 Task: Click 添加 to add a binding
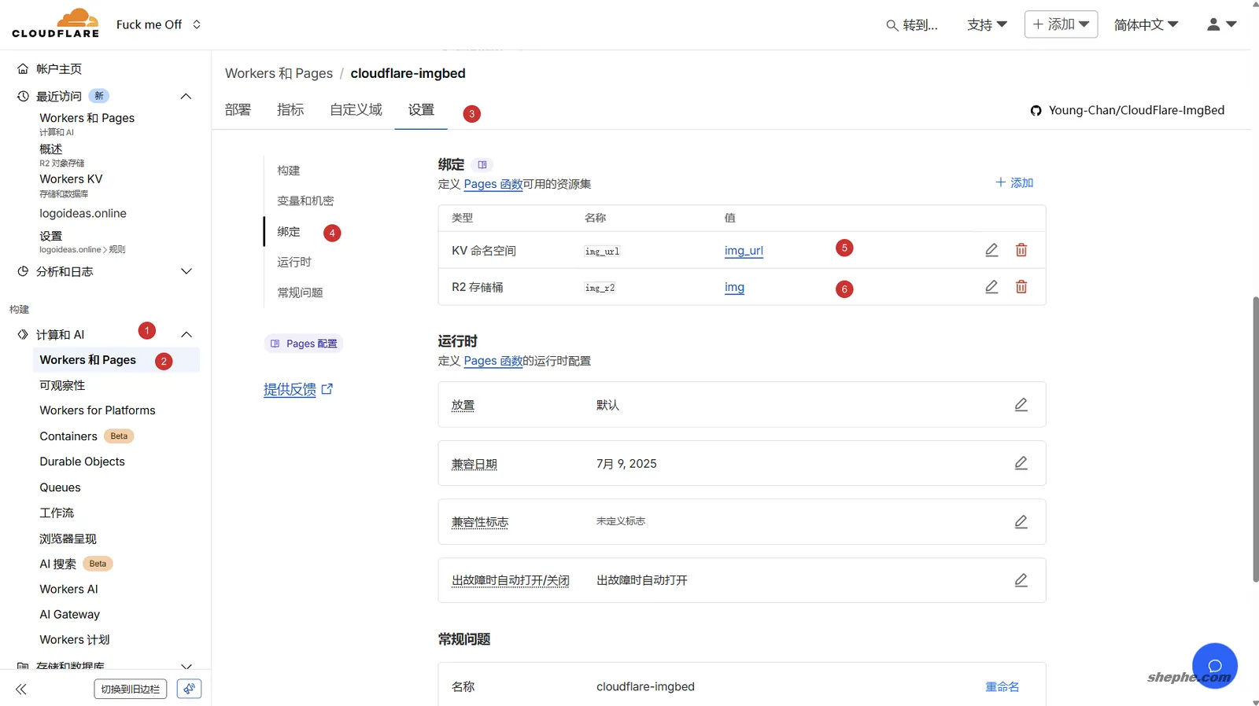click(x=1014, y=183)
